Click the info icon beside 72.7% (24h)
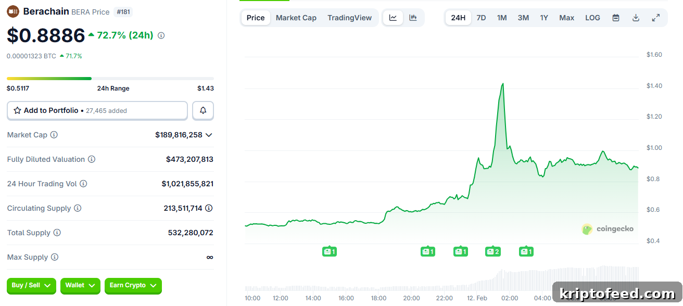This screenshot has height=306, width=683. pyautogui.click(x=161, y=35)
